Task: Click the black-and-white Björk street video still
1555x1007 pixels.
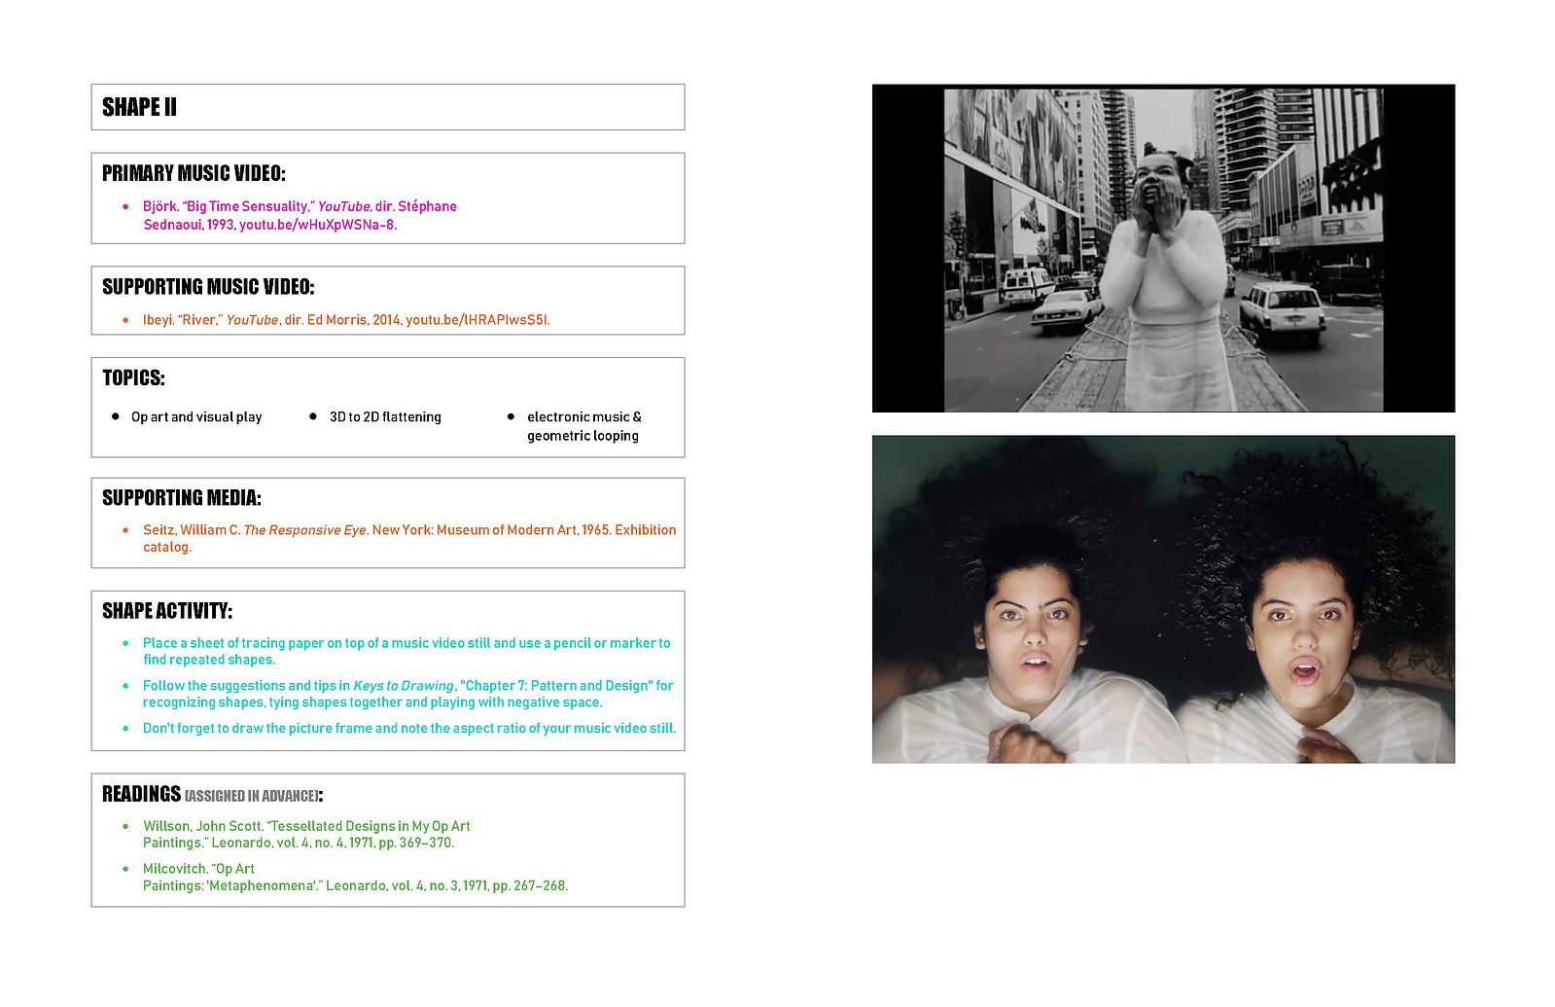Action: pyautogui.click(x=1163, y=248)
